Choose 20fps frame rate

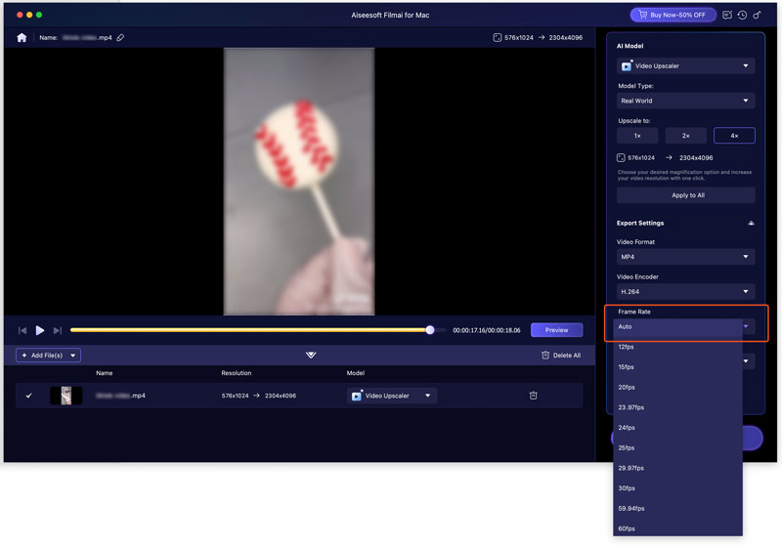[677, 387]
